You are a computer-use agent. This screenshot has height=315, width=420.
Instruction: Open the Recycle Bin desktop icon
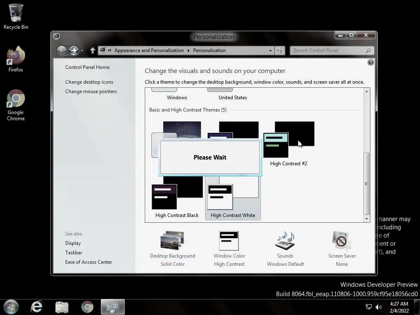[x=16, y=16]
